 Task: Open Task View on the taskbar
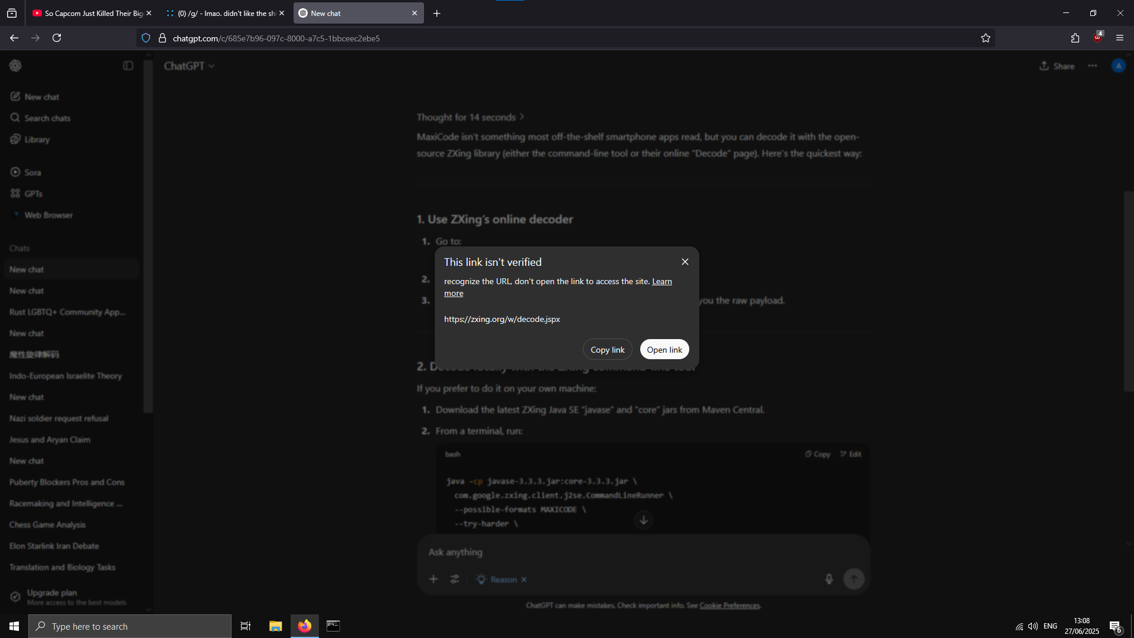pyautogui.click(x=246, y=626)
